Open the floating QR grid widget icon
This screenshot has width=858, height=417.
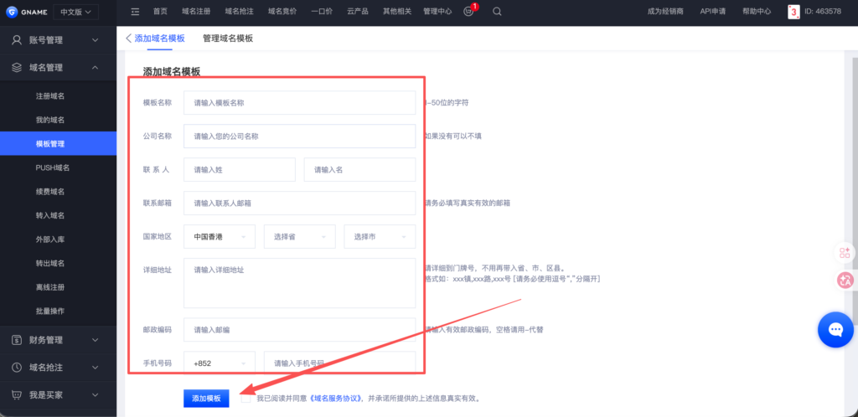[x=845, y=253]
